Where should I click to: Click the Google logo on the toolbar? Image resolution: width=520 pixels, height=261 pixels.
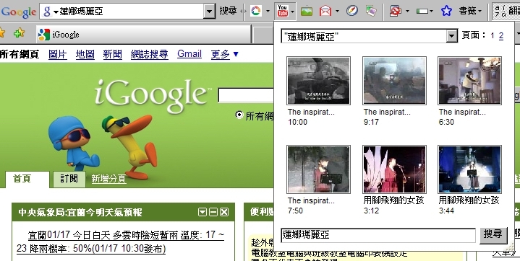coord(18,12)
